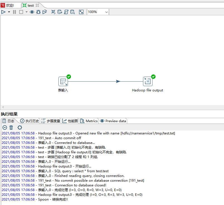Debug the transformation with the bug icon

click(x=38, y=12)
